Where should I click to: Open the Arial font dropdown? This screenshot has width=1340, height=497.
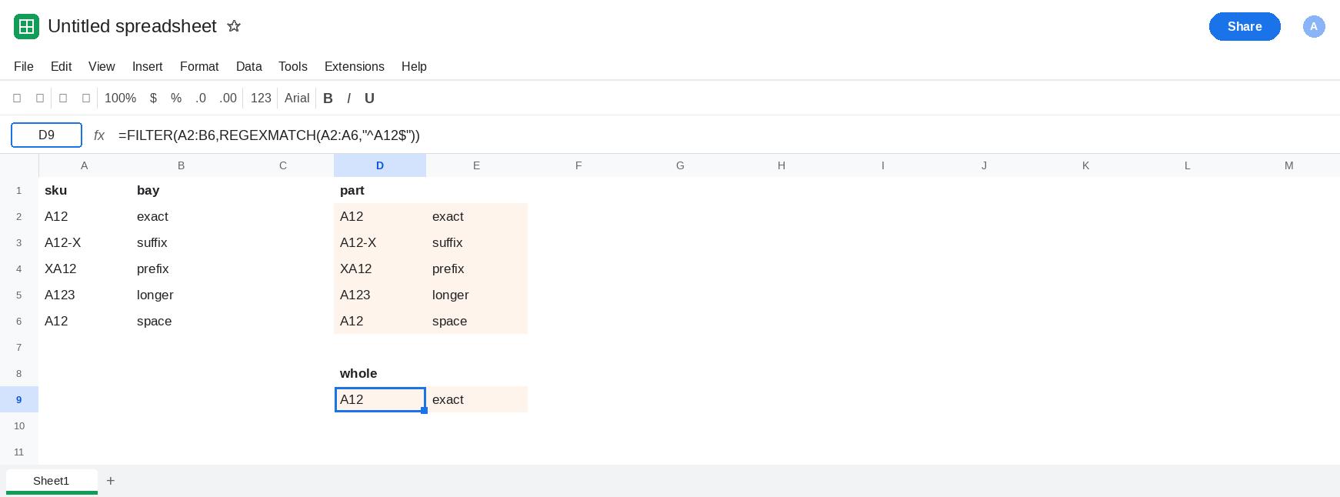297,98
